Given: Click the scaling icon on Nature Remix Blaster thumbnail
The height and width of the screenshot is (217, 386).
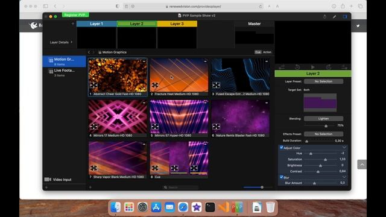Looking at the screenshot, I should pyautogui.click(x=216, y=127).
